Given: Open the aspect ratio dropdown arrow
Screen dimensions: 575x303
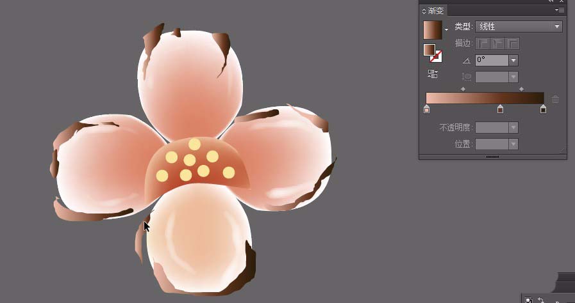Looking at the screenshot, I should [x=513, y=77].
